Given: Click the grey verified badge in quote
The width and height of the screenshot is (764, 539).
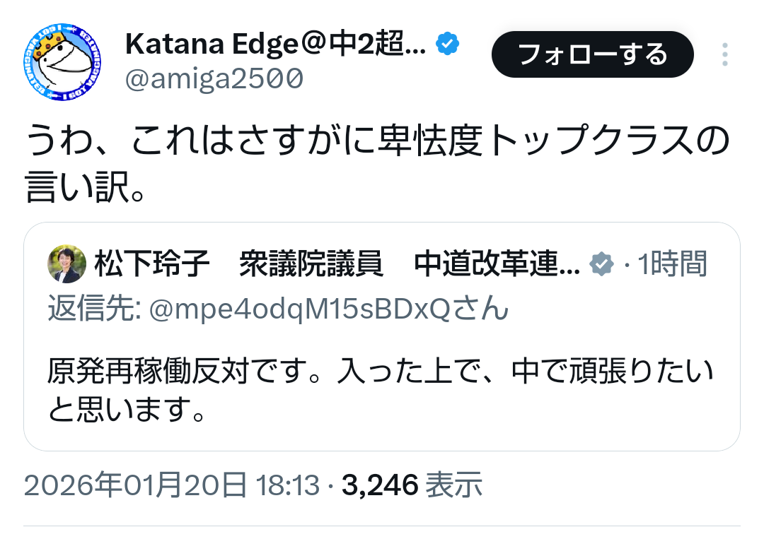Looking at the screenshot, I should tap(601, 264).
